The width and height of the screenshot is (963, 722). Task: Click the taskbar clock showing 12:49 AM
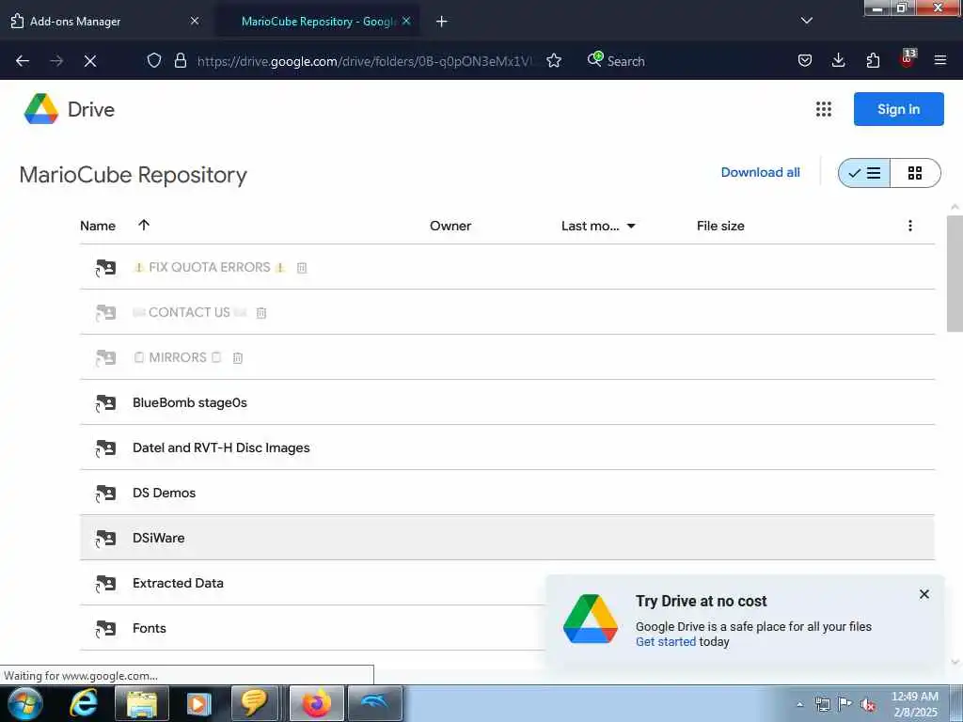click(x=914, y=704)
